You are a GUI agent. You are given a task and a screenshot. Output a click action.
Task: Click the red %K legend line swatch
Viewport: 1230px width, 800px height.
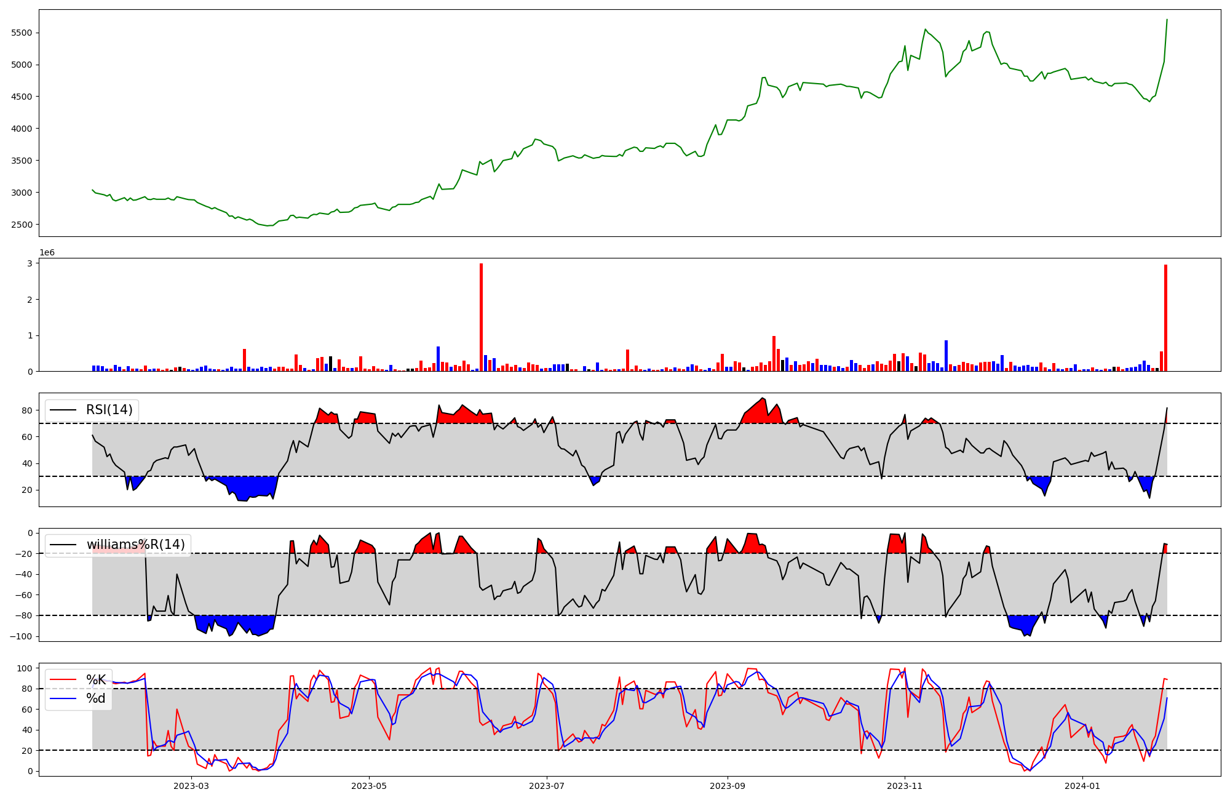pos(62,680)
